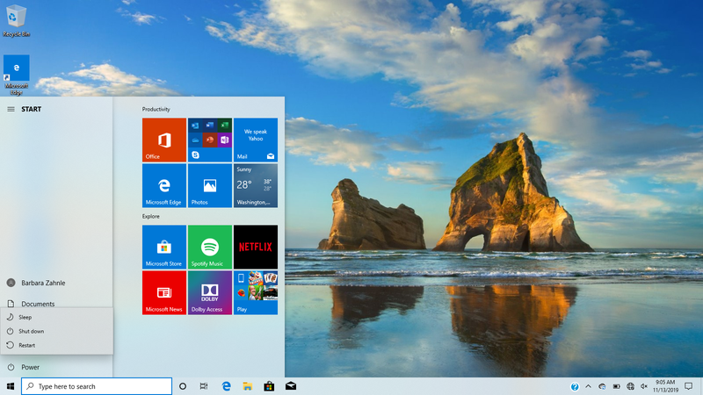
Task: Select the Recycle Bin desktop icon
Action: (x=16, y=20)
